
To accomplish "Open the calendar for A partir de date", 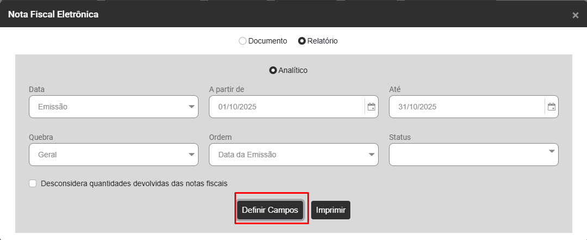I will [x=371, y=107].
